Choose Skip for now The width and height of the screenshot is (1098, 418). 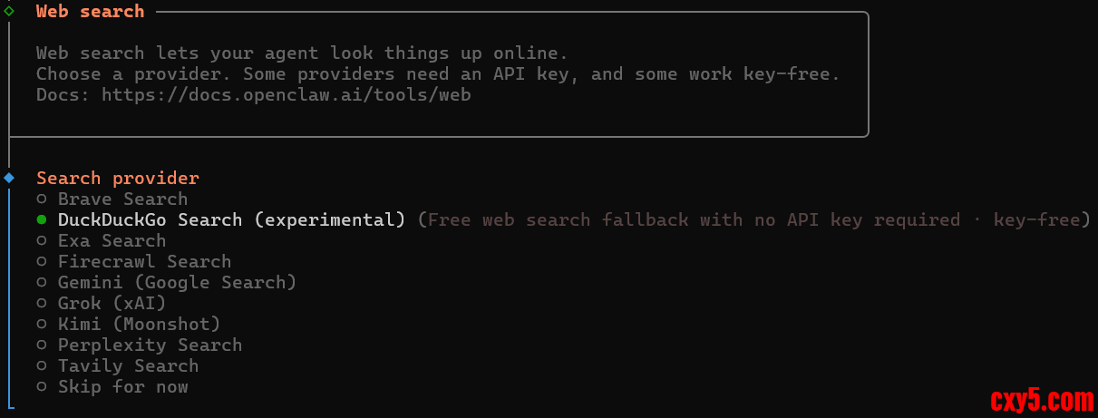pos(122,387)
